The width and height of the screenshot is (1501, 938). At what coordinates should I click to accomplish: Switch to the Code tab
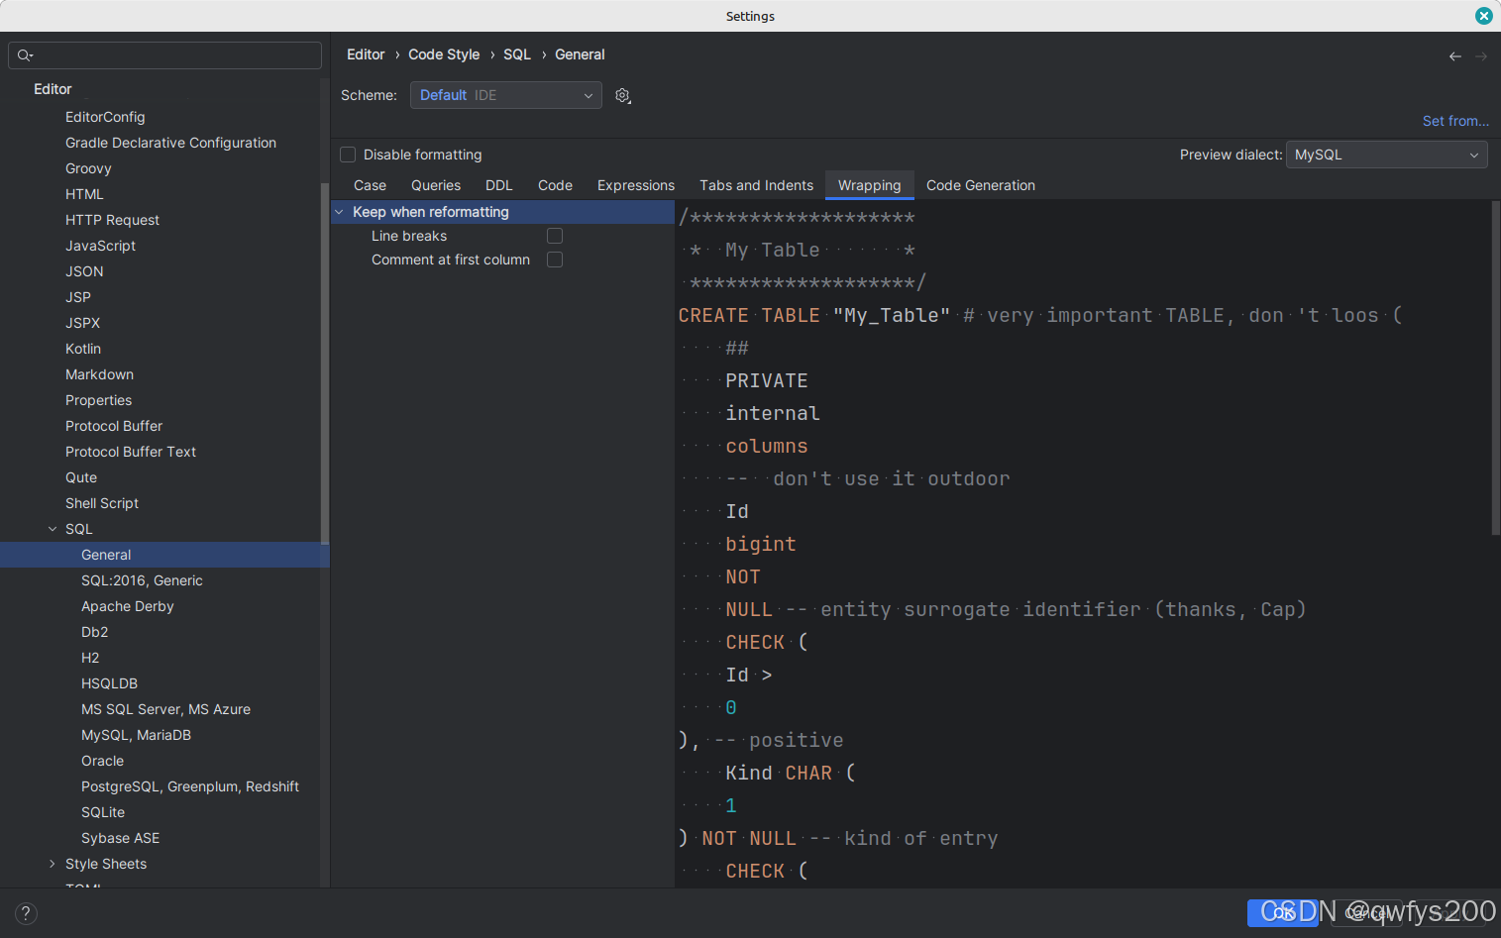pyautogui.click(x=555, y=185)
